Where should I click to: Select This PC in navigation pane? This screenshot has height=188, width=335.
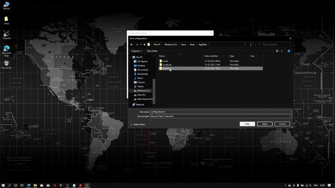coord(138,57)
